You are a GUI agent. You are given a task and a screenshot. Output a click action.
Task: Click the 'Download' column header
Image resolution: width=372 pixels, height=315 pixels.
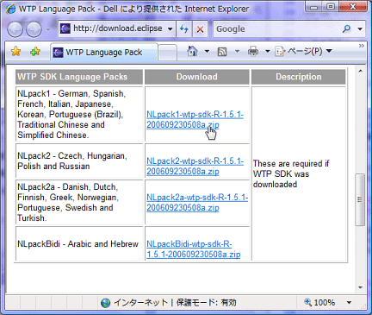pos(197,77)
